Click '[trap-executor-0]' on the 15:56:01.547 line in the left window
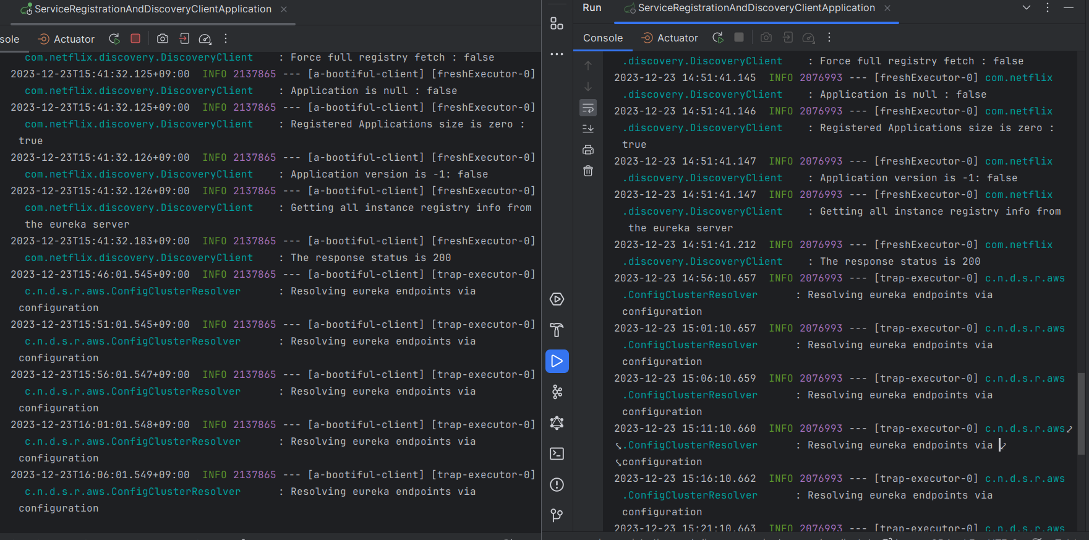Screen dimensions: 1089x540 [484, 374]
